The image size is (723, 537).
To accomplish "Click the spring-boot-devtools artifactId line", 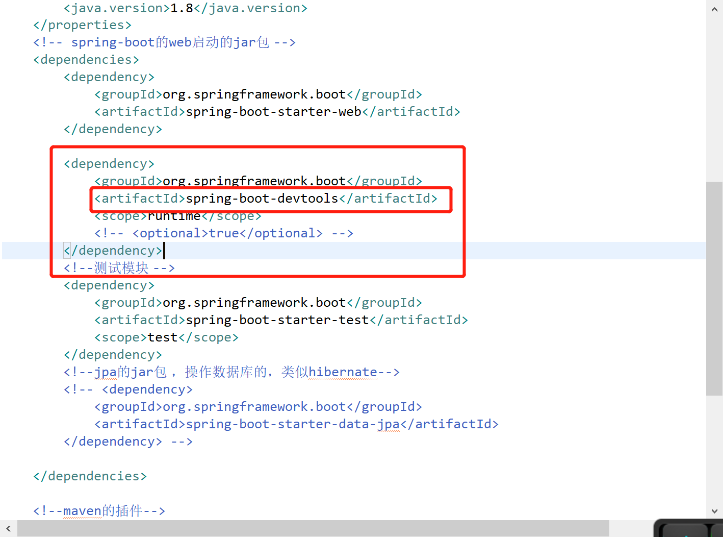I will (x=266, y=199).
